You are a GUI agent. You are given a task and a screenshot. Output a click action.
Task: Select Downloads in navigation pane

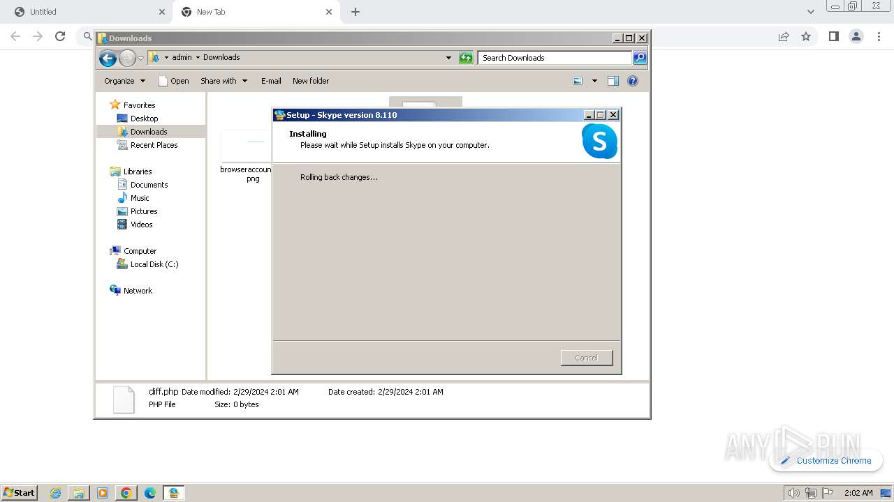pyautogui.click(x=149, y=132)
